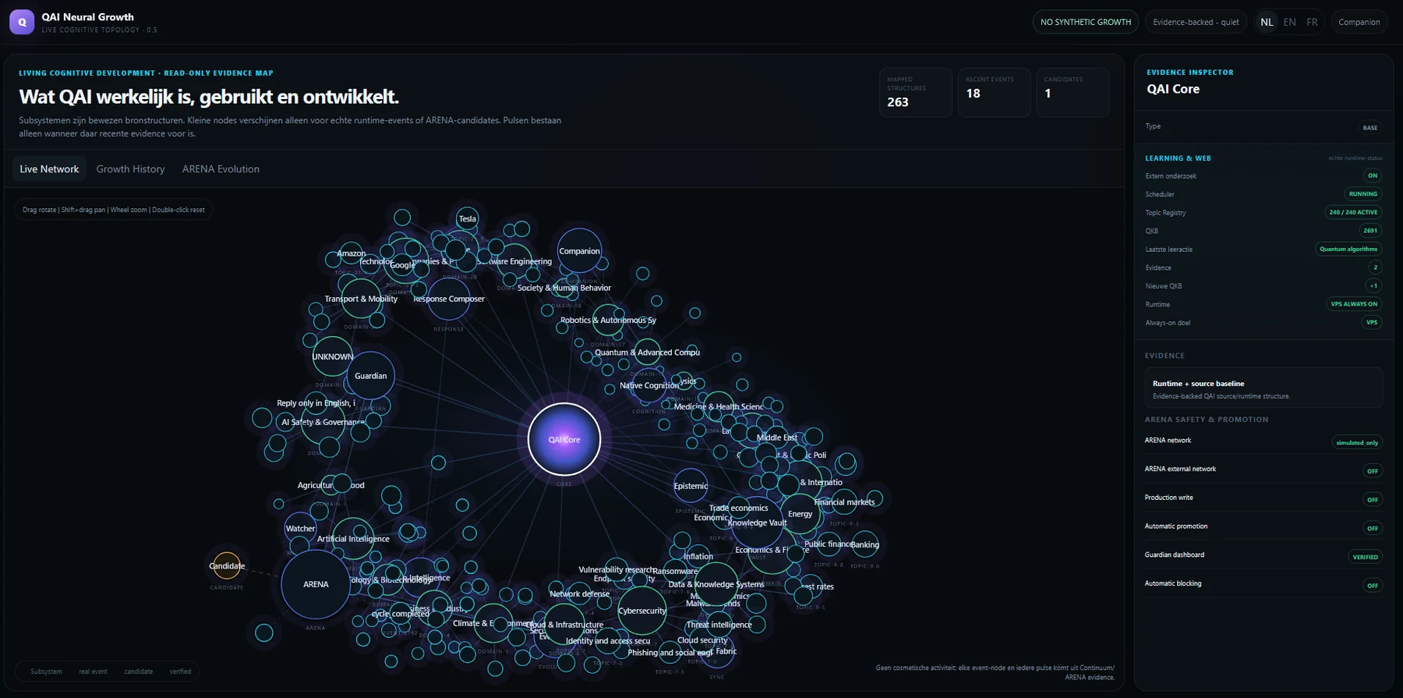1403x698 pixels.
Task: Click the Amazon node
Action: (352, 253)
